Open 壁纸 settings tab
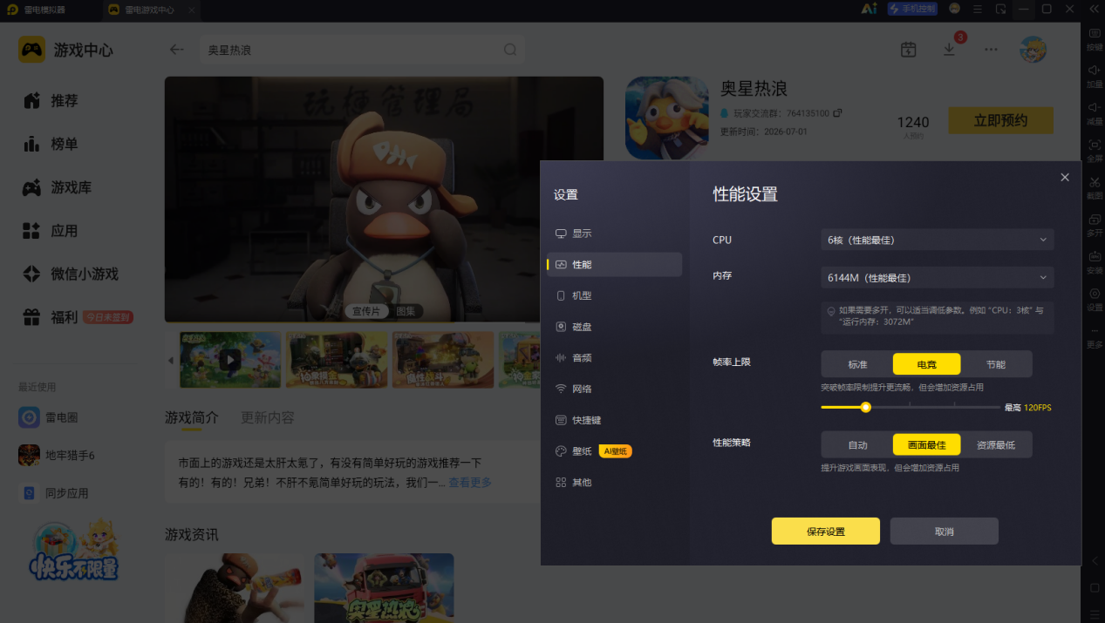The image size is (1105, 623). pos(614,450)
